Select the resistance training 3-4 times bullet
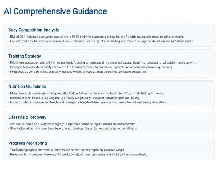 click(x=102, y=63)
